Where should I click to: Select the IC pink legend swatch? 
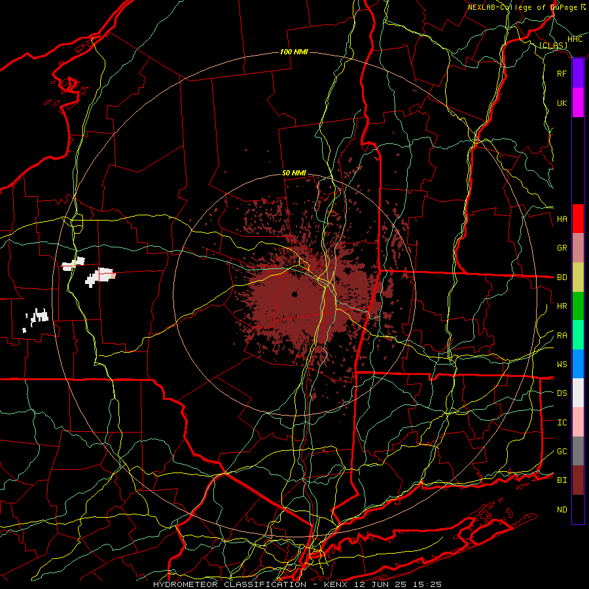pyautogui.click(x=578, y=422)
